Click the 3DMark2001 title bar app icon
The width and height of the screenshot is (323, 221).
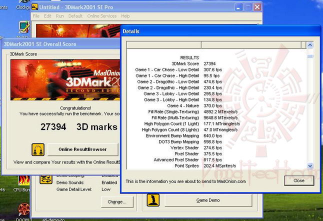point(34,7)
